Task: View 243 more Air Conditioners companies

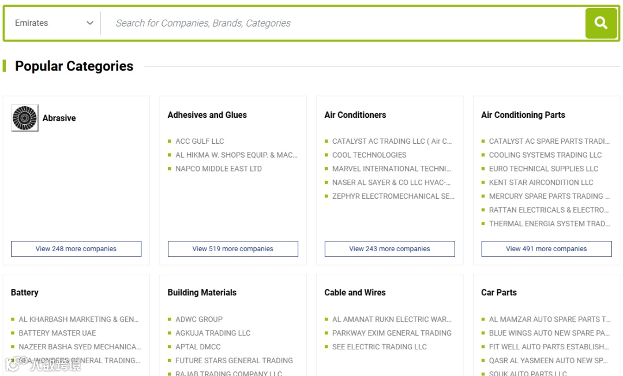Action: (x=390, y=249)
